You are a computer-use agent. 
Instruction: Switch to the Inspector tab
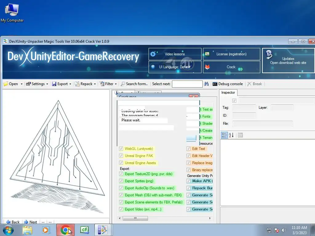pos(228,92)
